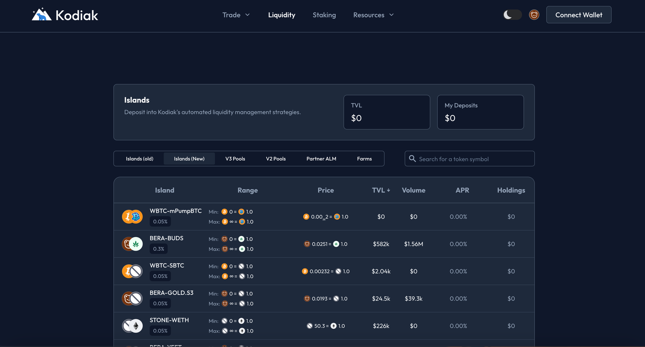Click the WBTC-mPumpBTC token pair icon
The image size is (645, 347).
132,217
